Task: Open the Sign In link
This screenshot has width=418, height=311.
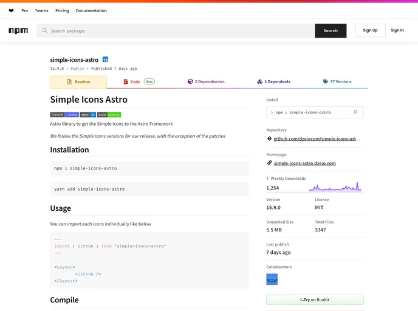Action: pyautogui.click(x=397, y=30)
